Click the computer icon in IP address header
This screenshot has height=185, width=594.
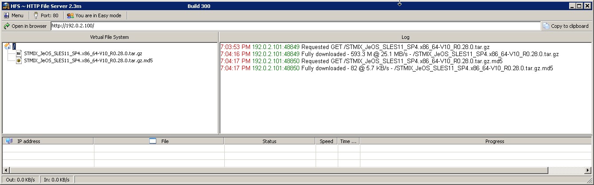9,141
